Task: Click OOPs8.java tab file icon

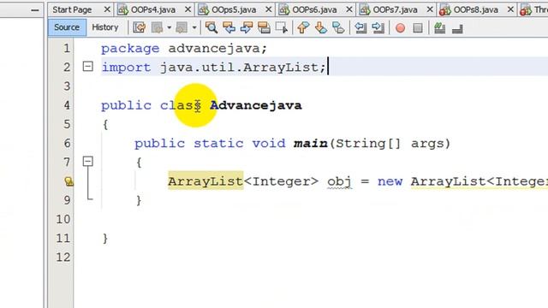Action: [445, 10]
